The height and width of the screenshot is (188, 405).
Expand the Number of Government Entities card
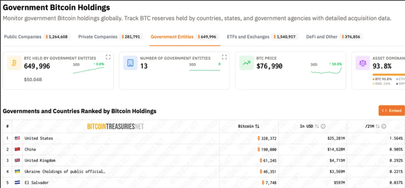[224, 57]
